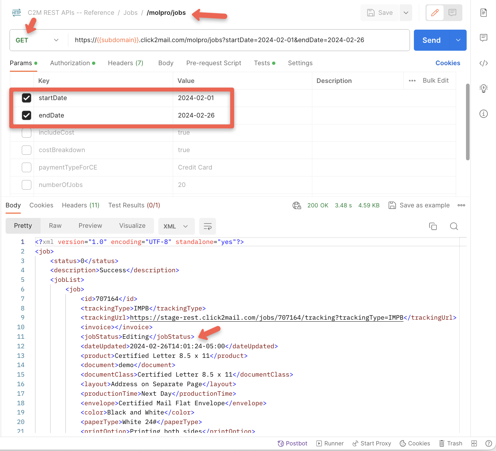Switch to the Authorization tab
The image size is (496, 451).
point(70,63)
